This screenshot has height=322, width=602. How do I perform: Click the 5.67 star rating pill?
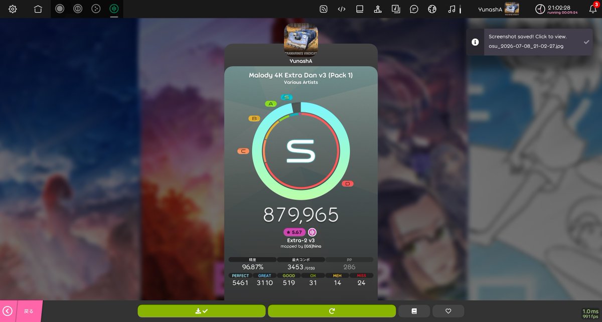pyautogui.click(x=294, y=232)
